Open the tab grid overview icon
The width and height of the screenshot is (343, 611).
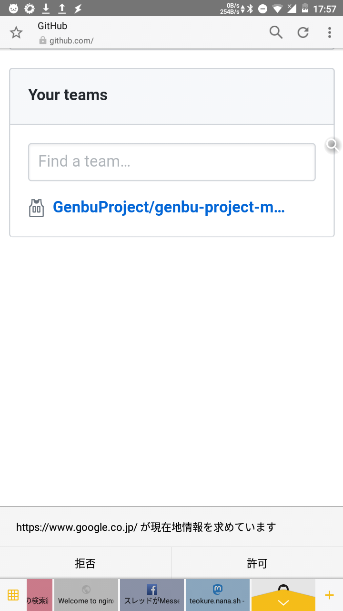(x=13, y=595)
